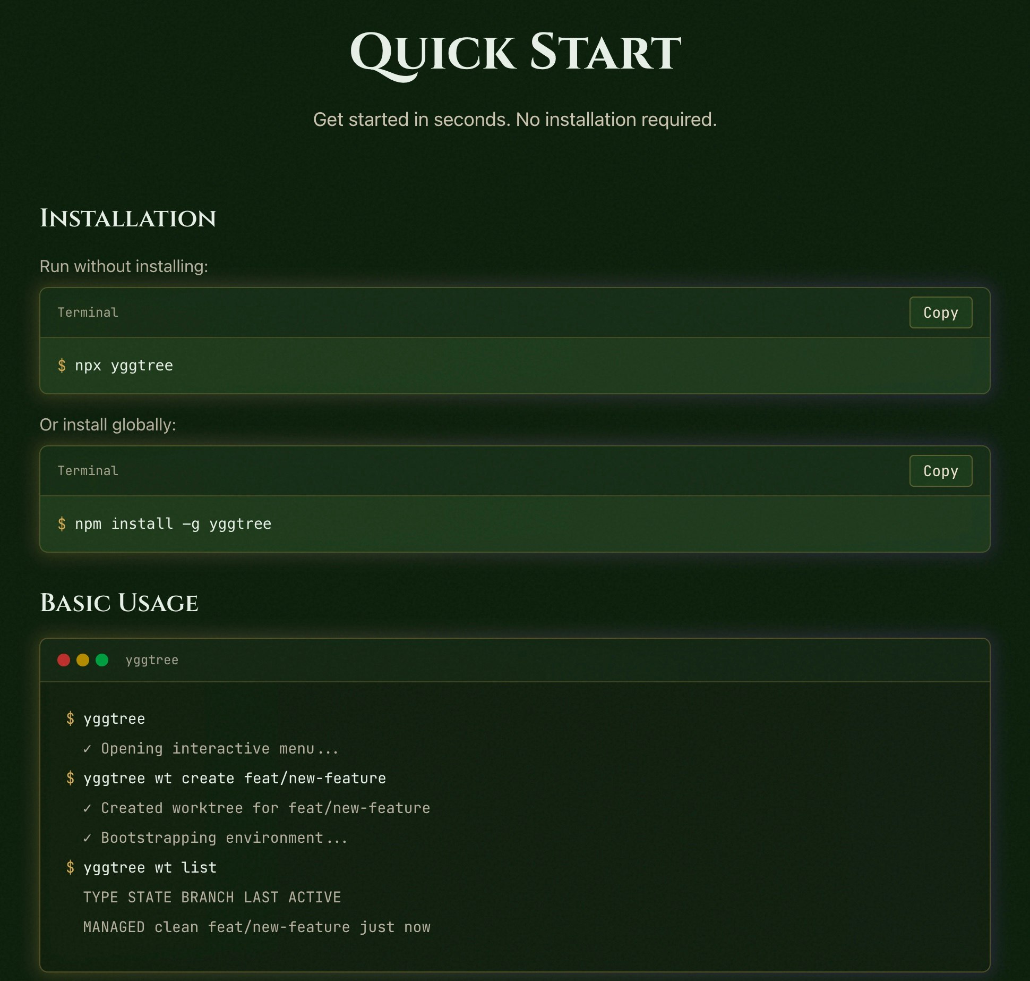Select the first Terminal header label
This screenshot has width=1030, height=981.
(x=88, y=312)
